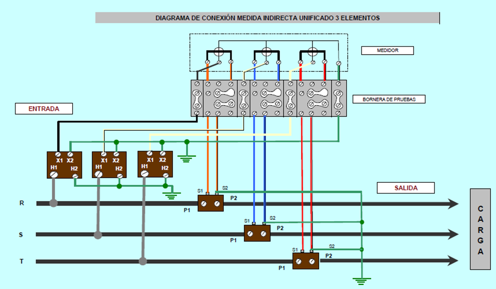This screenshot has width=496, height=289.
Task: Click the SALIDA label box
Action: [405, 188]
